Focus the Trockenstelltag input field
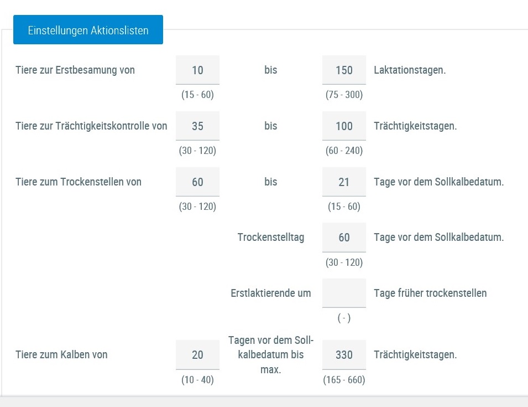 coord(344,238)
